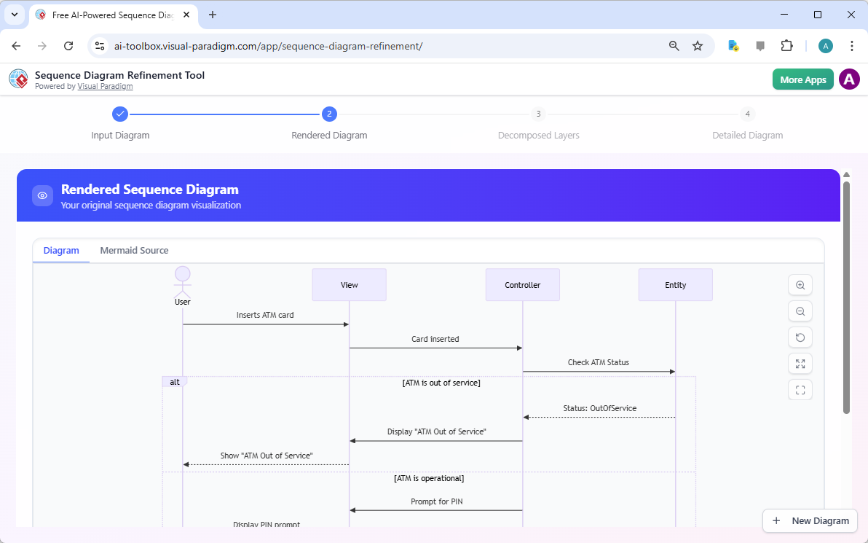Select the Visual Paradigm logo
868x543 pixels.
click(18, 79)
